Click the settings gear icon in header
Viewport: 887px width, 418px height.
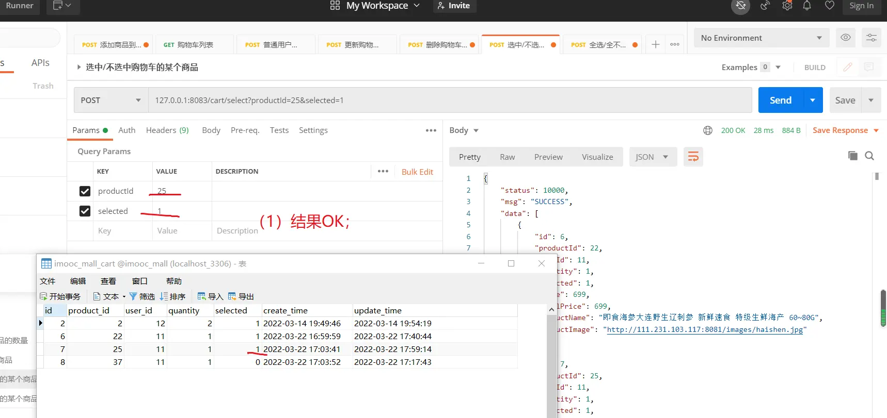tap(787, 6)
